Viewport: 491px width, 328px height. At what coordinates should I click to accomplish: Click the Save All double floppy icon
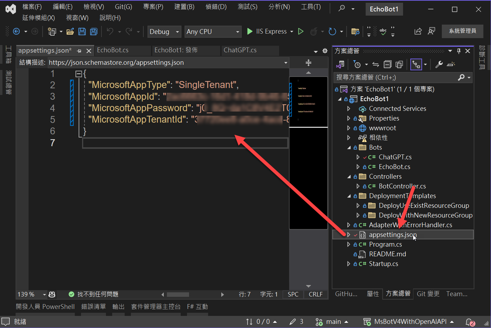[93, 32]
